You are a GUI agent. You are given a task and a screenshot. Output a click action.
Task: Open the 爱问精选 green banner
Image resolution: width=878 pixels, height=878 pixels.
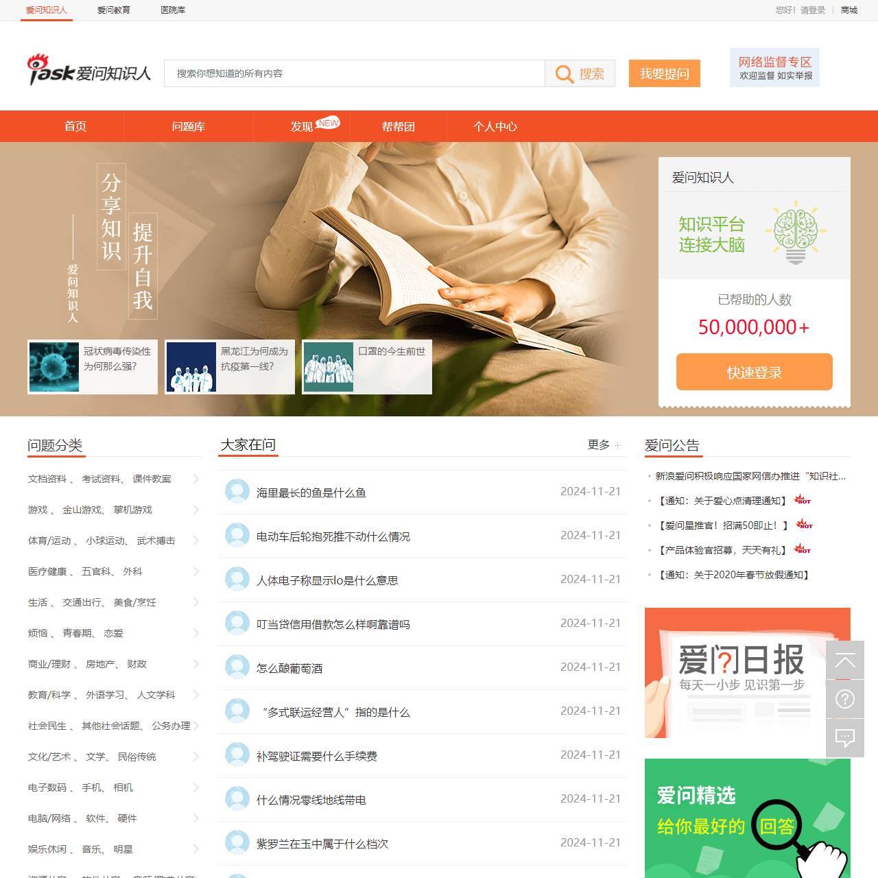coord(748,818)
